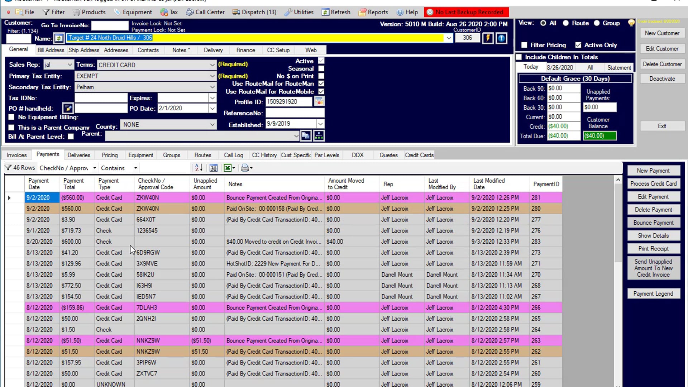Click the lightning bolt icon beside CustomerID
688x387 pixels.
point(488,38)
